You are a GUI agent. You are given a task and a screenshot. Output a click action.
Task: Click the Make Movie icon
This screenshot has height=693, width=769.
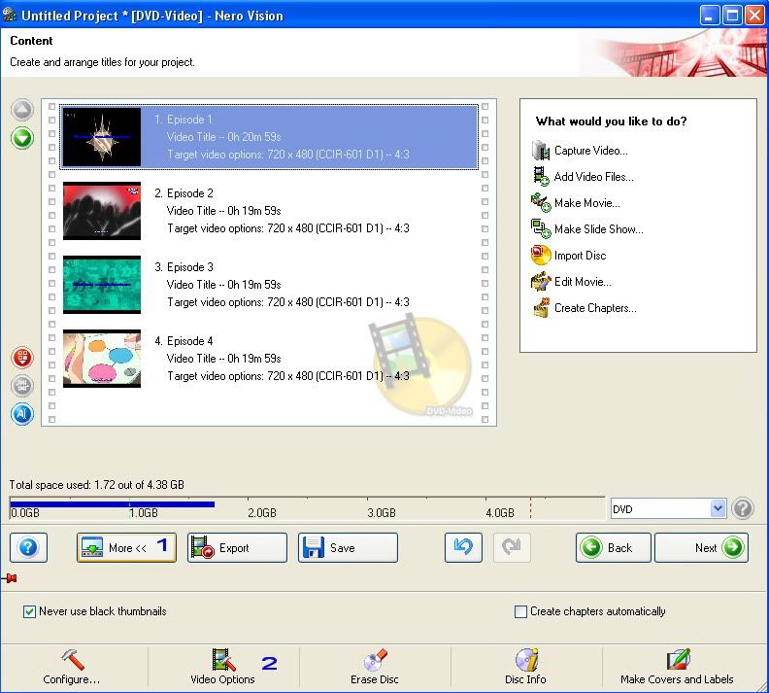pyautogui.click(x=541, y=203)
